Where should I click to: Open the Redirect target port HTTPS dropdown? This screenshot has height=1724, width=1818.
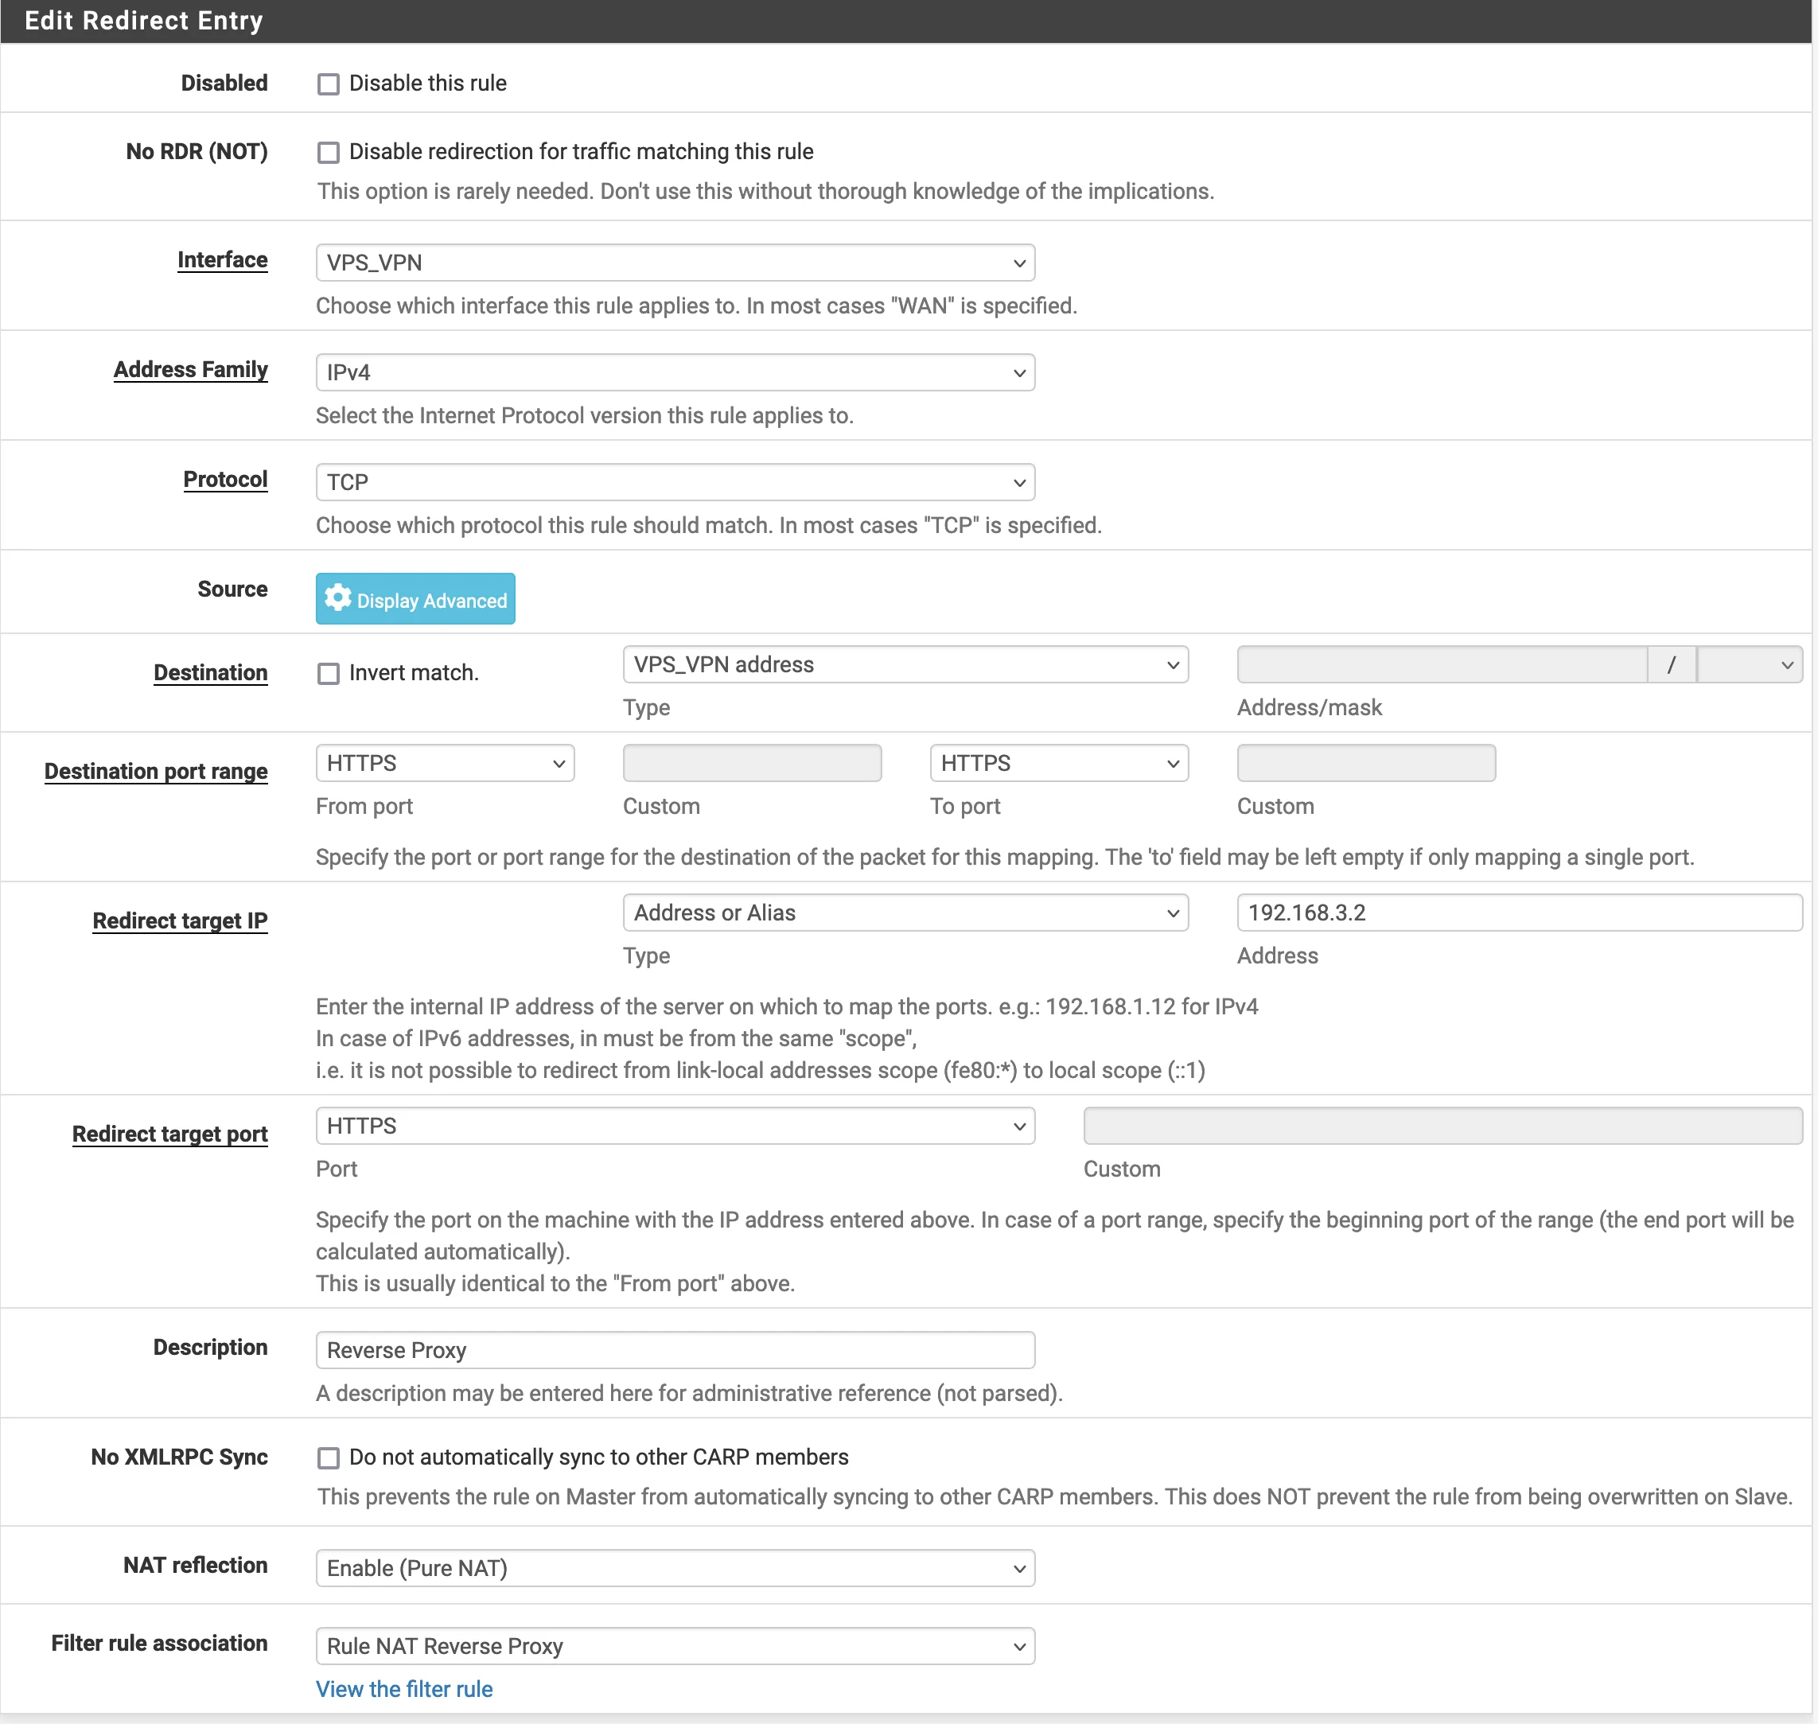pyautogui.click(x=675, y=1126)
